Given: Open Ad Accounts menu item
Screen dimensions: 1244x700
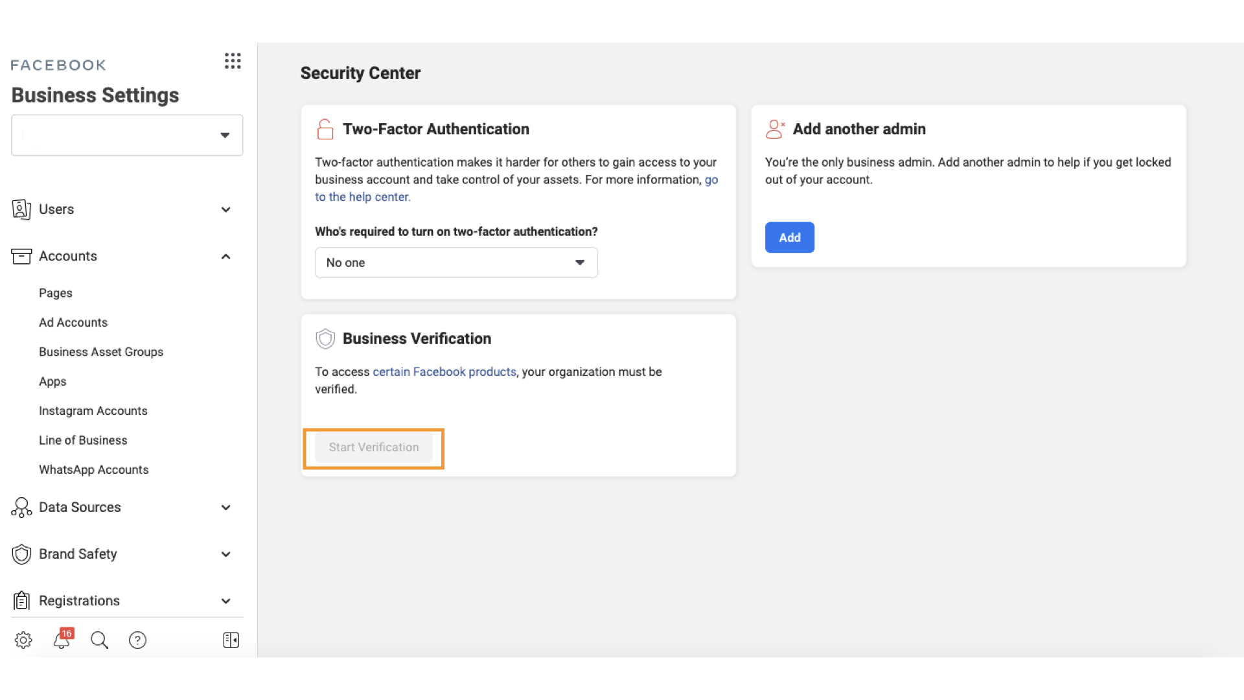Looking at the screenshot, I should click(x=73, y=322).
